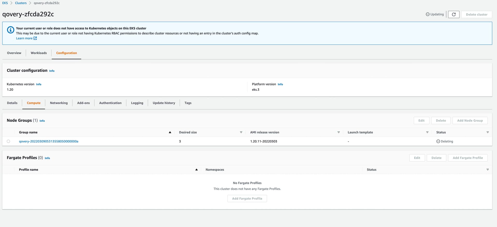Click the desired size value 3

(180, 141)
